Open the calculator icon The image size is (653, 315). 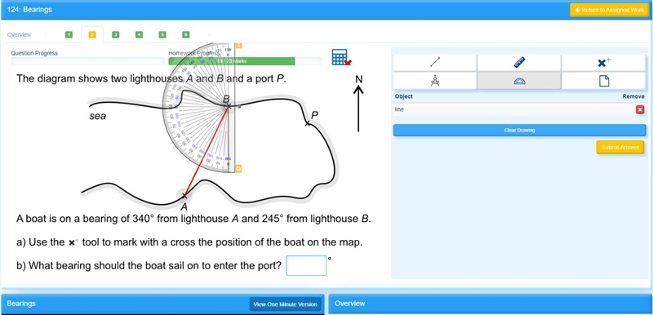click(341, 57)
